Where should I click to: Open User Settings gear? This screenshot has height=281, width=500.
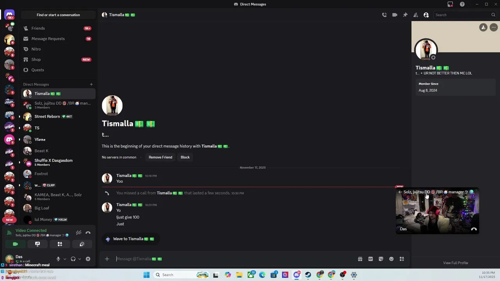click(x=88, y=259)
